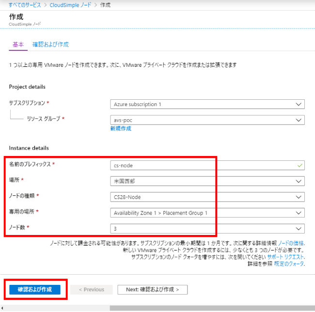Screen dimensions: 315x312
Task: Focus the cs-node name prefix field
Action: [207, 165]
